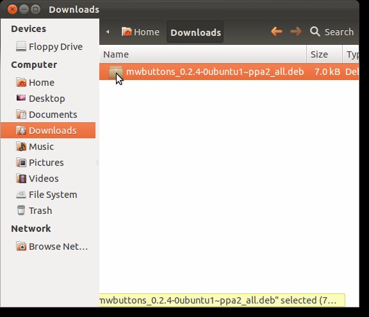Click the File System drive icon

21,195
